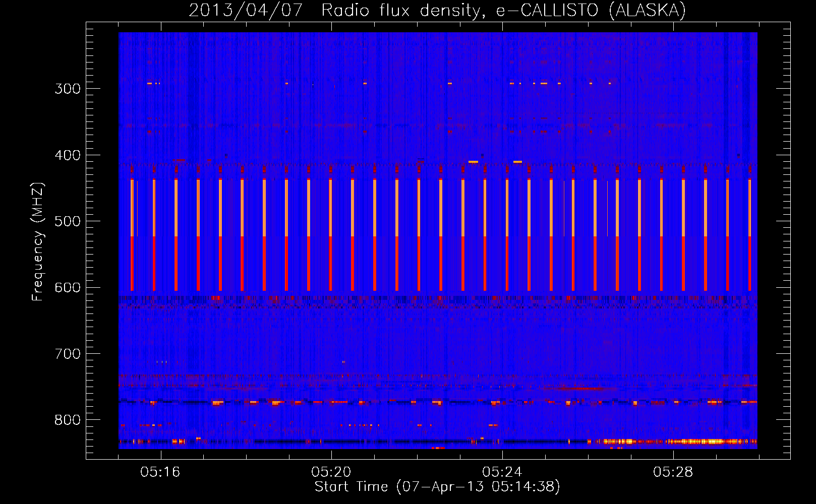Click the 700 frequency tick label

68,354
